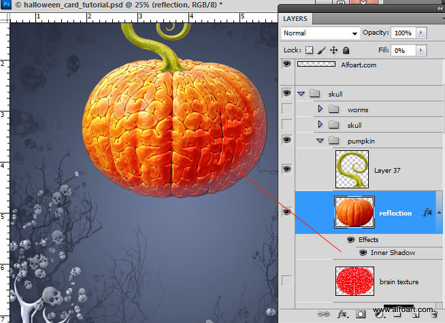Show the worms group layer
Image resolution: width=445 pixels, height=323 pixels.
pyautogui.click(x=286, y=109)
